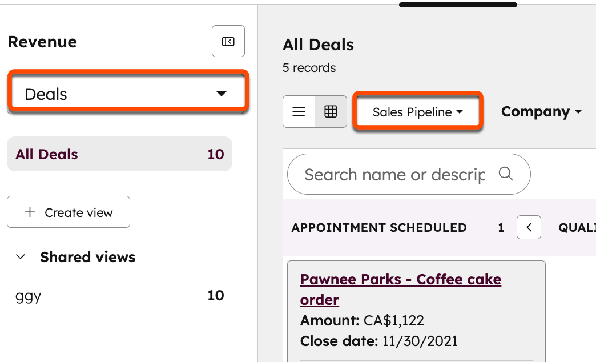The image size is (596, 362).
Task: Select the table icon in view switcher
Action: (331, 111)
